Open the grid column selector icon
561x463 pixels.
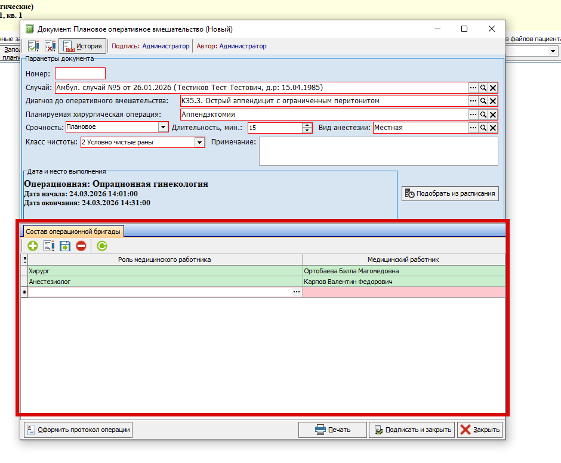[24, 260]
